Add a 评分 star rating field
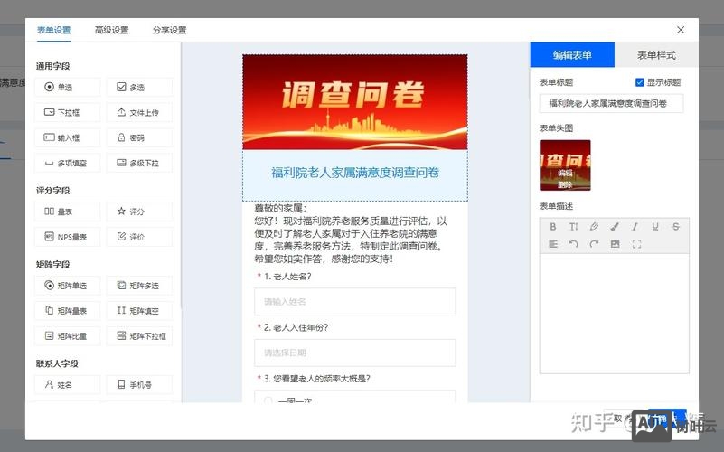This screenshot has width=724, height=452. tap(139, 212)
